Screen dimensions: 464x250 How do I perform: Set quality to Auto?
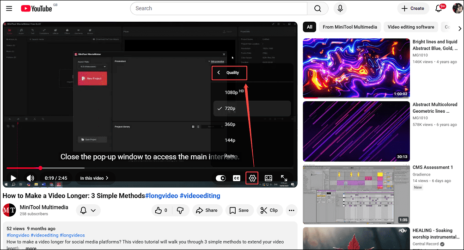click(x=252, y=156)
